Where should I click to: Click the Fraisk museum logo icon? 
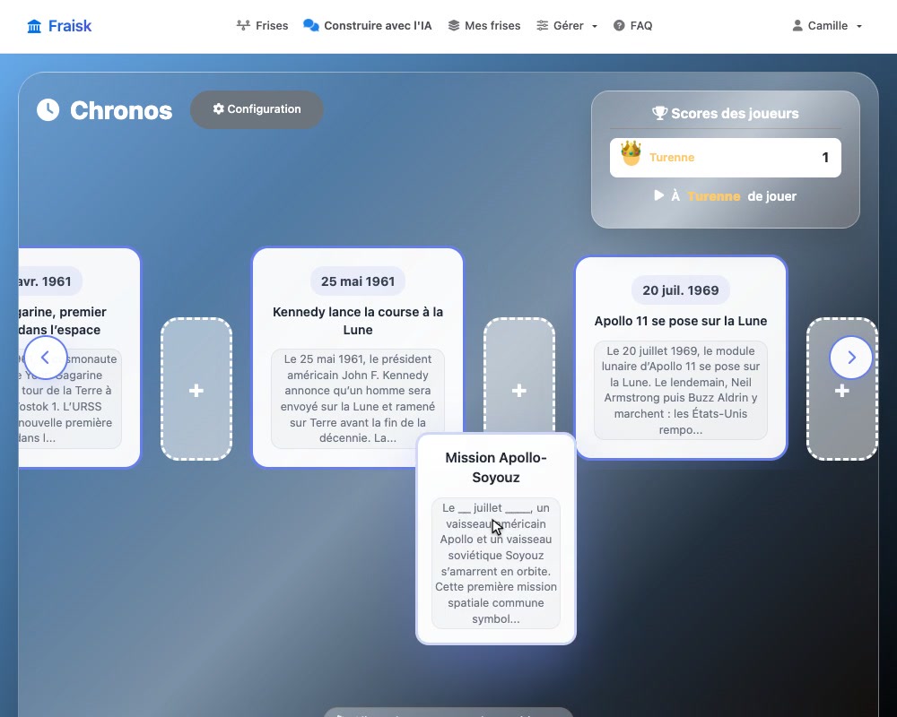[x=34, y=26]
